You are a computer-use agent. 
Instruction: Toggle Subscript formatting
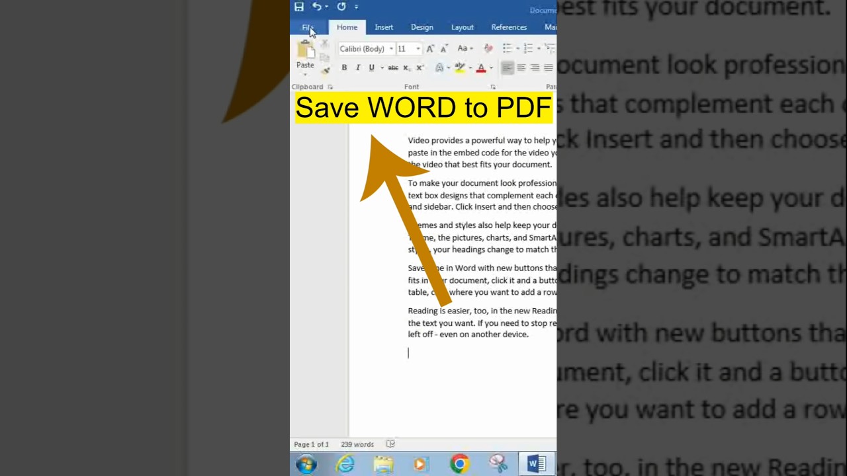click(x=407, y=67)
